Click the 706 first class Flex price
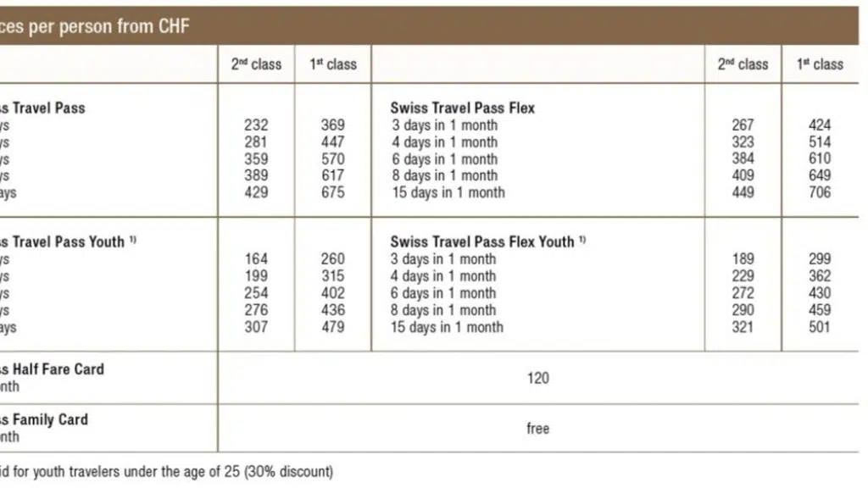Viewport: 868px width, 488px height. coord(820,192)
